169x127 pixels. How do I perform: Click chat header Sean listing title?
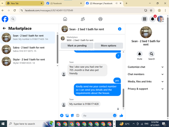(x=87, y=29)
